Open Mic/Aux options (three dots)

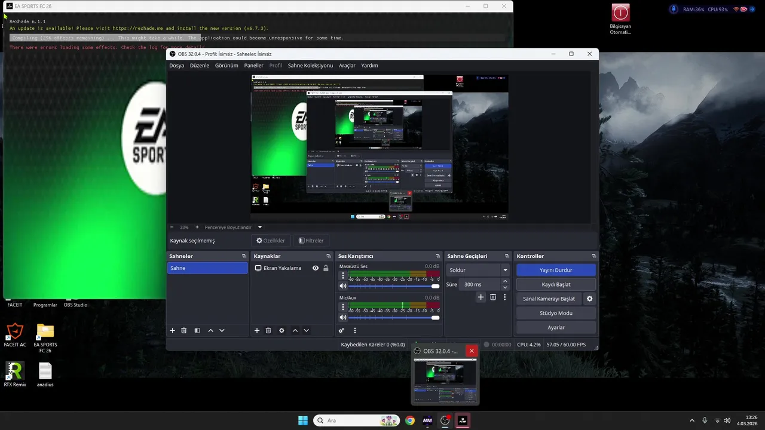tap(343, 308)
